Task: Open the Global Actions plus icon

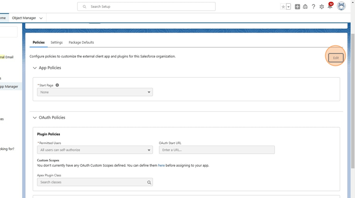Action: pos(297,7)
